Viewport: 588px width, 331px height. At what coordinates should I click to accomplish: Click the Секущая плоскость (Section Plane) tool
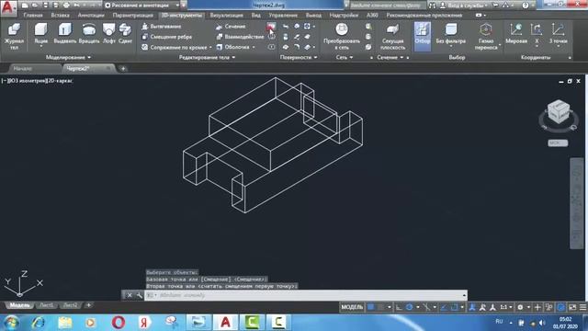(392, 37)
